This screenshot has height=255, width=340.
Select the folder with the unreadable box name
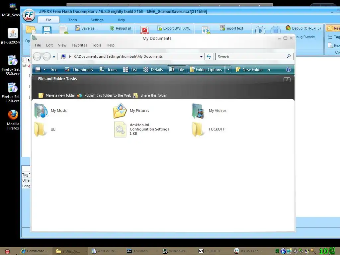coord(45,129)
